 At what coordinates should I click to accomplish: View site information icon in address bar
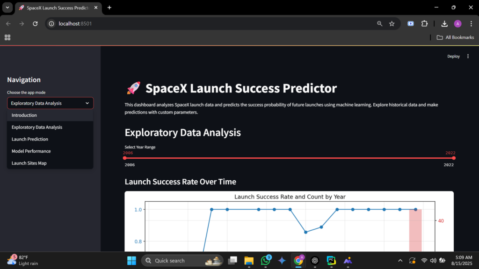tap(51, 23)
